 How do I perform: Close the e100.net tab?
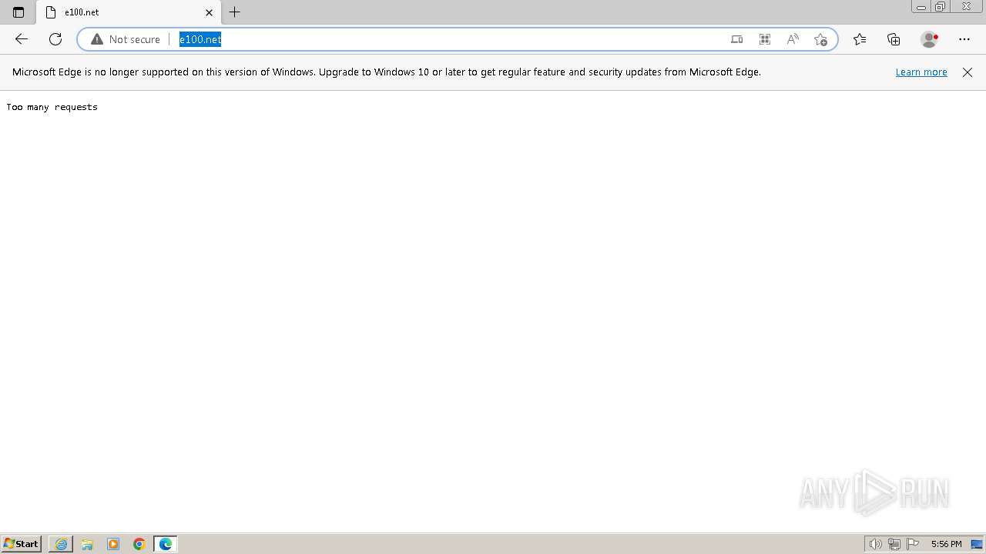pos(209,12)
